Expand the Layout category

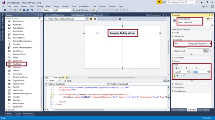click(x=173, y=61)
